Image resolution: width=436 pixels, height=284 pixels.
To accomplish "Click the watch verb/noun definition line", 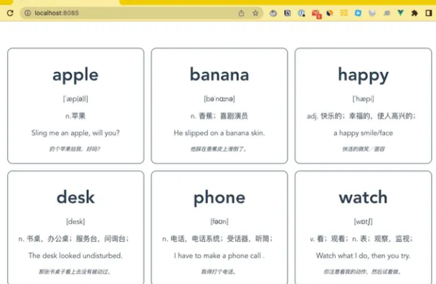I will [361, 239].
